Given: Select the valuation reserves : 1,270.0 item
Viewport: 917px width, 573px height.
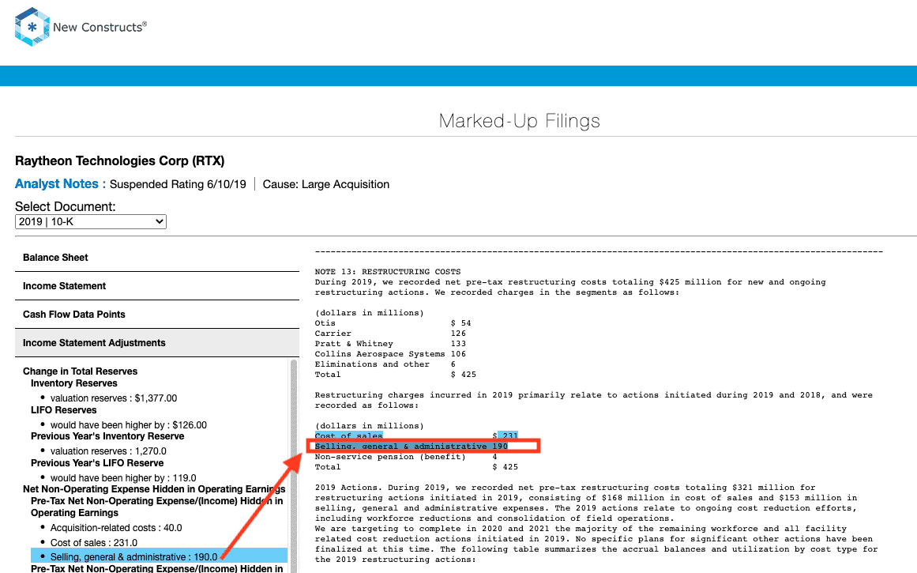Looking at the screenshot, I should (x=108, y=451).
